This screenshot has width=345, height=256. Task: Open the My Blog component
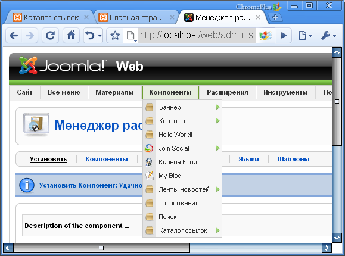170,176
